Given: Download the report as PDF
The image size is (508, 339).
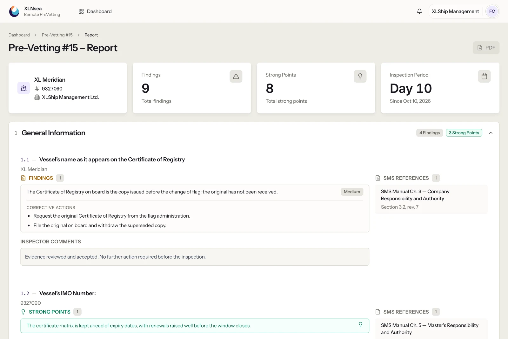Looking at the screenshot, I should [x=486, y=48].
